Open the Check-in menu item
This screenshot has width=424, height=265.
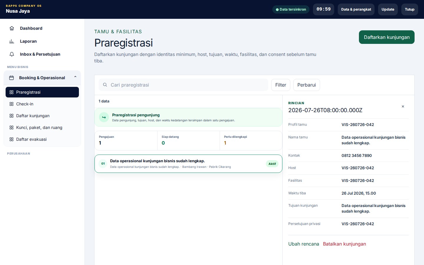point(42,104)
